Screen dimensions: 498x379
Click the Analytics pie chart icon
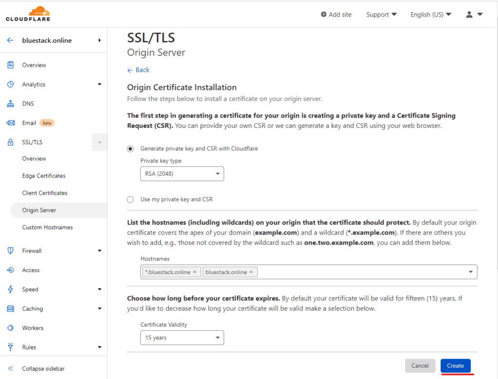point(11,84)
